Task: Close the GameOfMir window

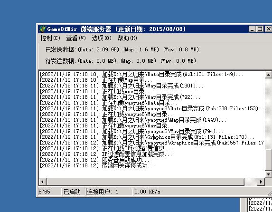Action: point(268,29)
